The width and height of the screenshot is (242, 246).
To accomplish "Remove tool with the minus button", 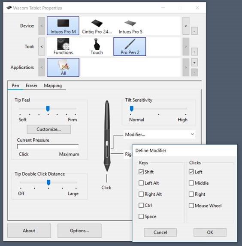I will click(x=194, y=52).
